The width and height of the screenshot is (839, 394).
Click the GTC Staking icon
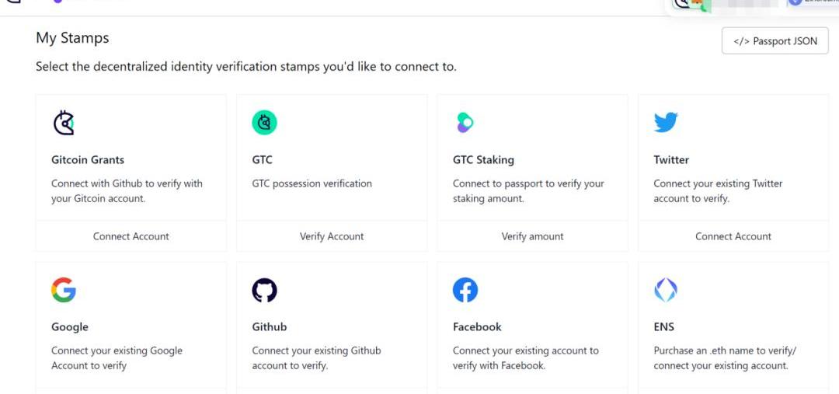pos(465,123)
